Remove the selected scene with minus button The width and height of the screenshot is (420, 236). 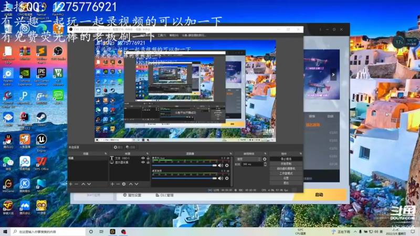click(x=76, y=184)
